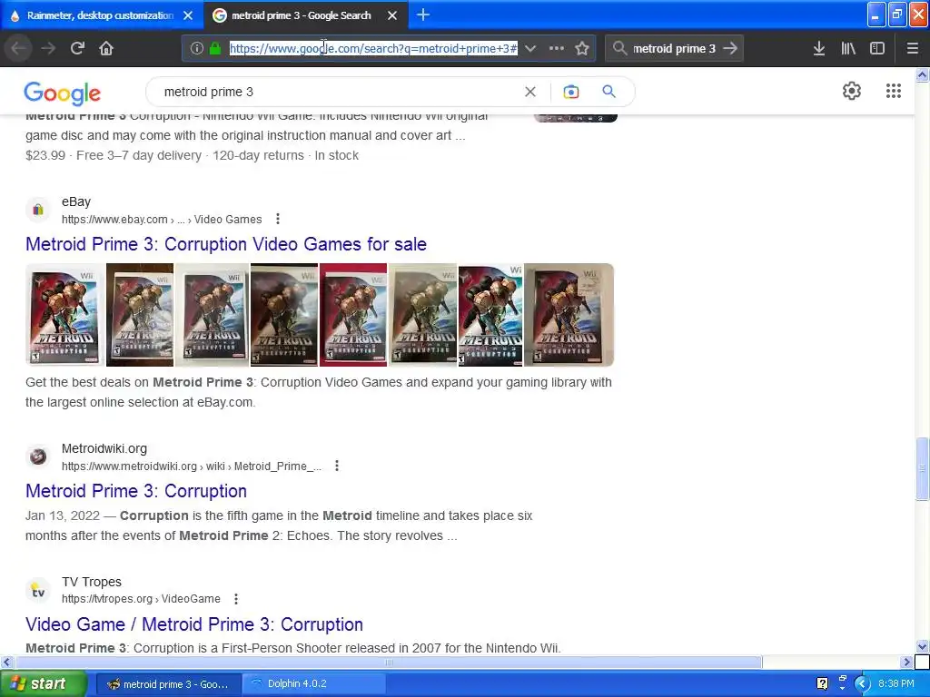
Task: Open Metroid Prime 3 Video Games for sale link
Action: coord(226,244)
